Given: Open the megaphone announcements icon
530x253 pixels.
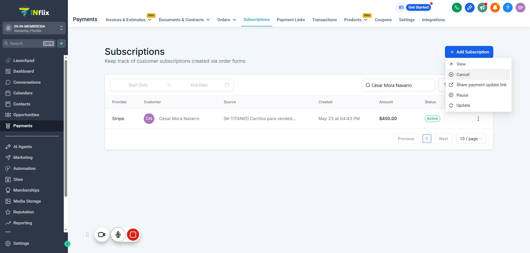Looking at the screenshot, I should click(x=482, y=8).
